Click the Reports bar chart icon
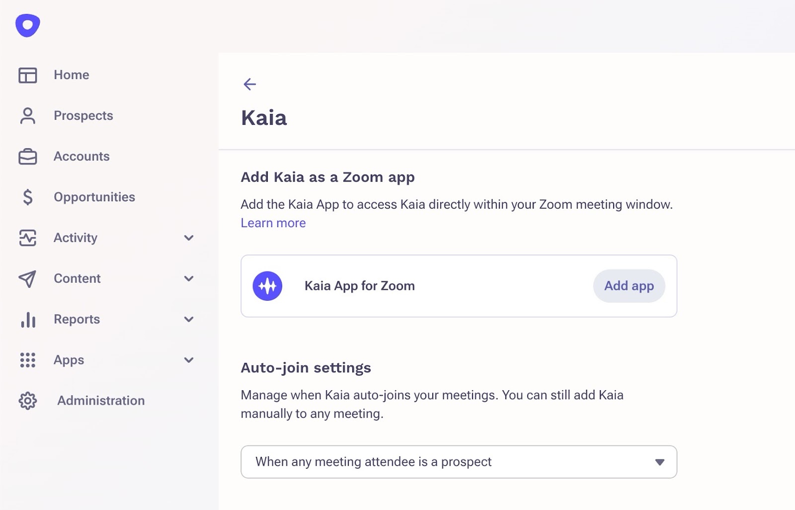Viewport: 795px width, 510px height. pyautogui.click(x=28, y=320)
